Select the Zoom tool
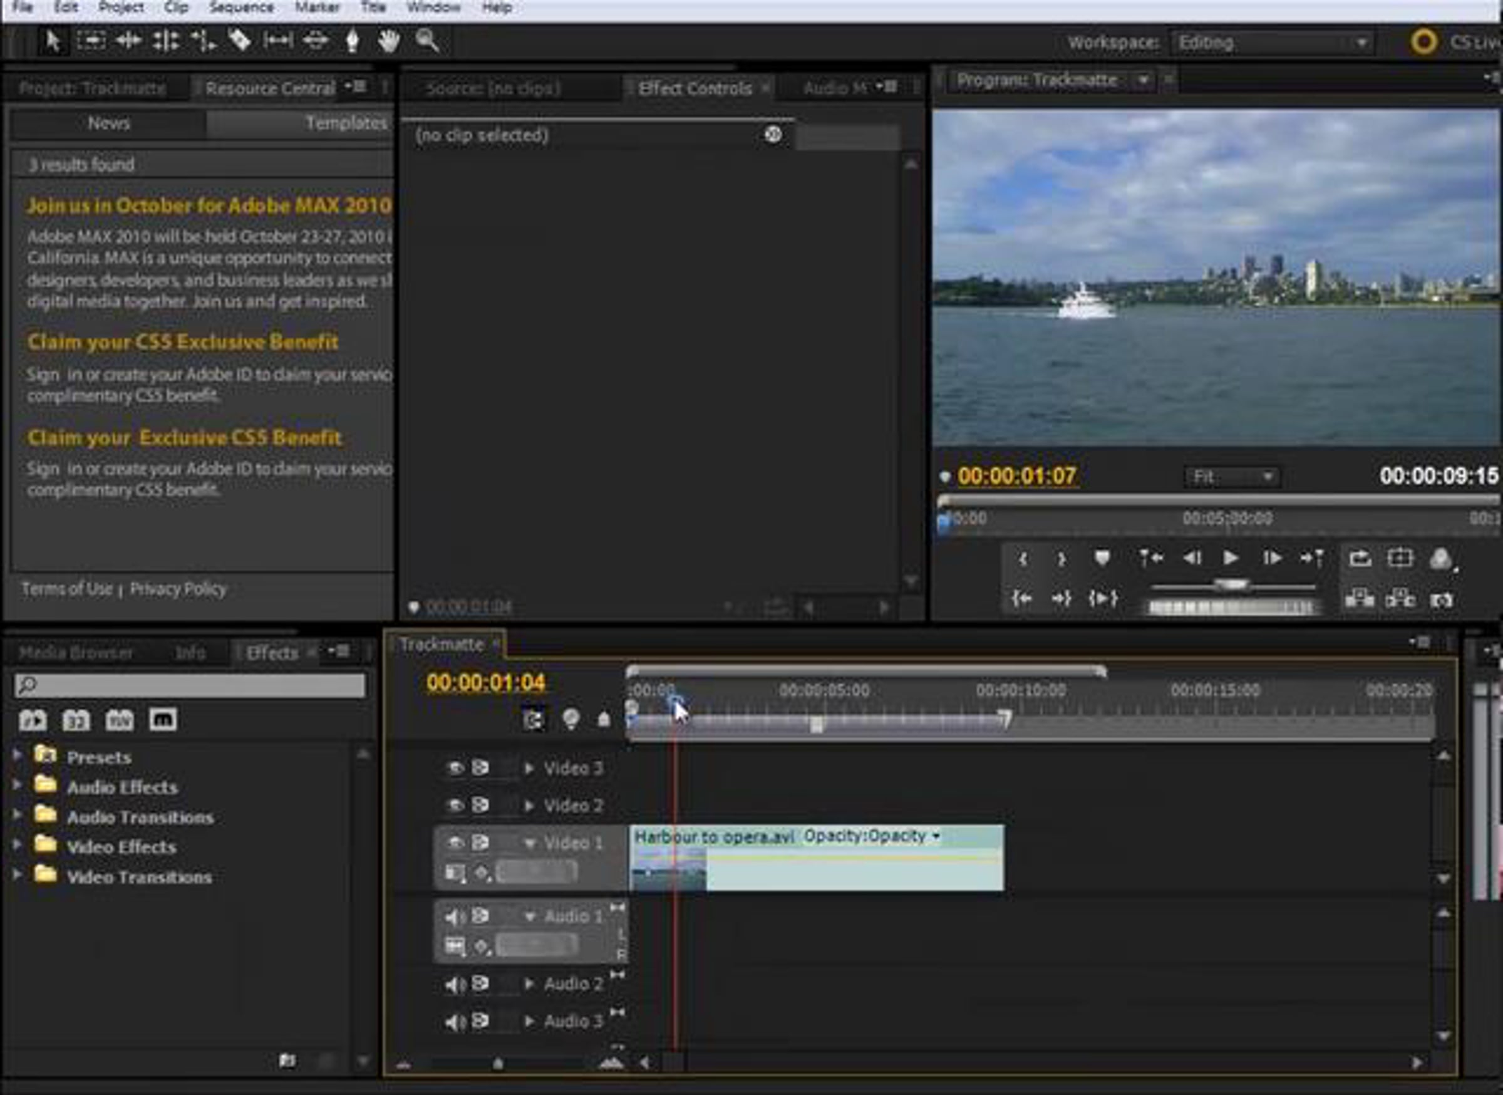Image resolution: width=1503 pixels, height=1095 pixels. pyautogui.click(x=426, y=41)
